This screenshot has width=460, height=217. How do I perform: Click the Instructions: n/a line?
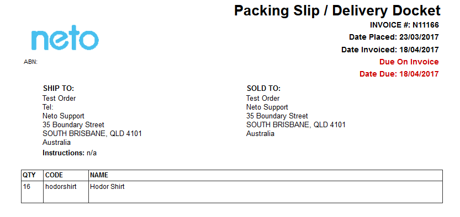coord(70,153)
